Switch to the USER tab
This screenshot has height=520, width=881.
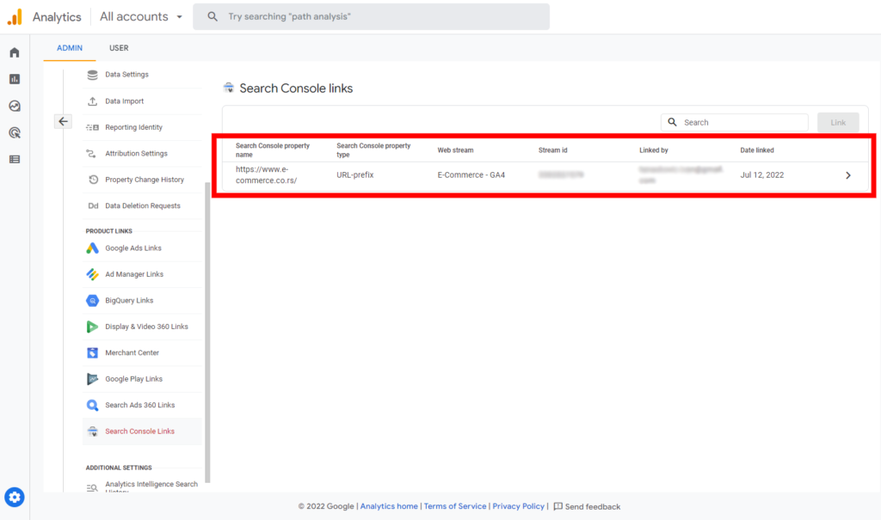118,48
